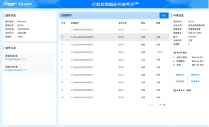This screenshot has width=209, height=127.
Task: Open the 检测报告 button
Action: [195, 82]
